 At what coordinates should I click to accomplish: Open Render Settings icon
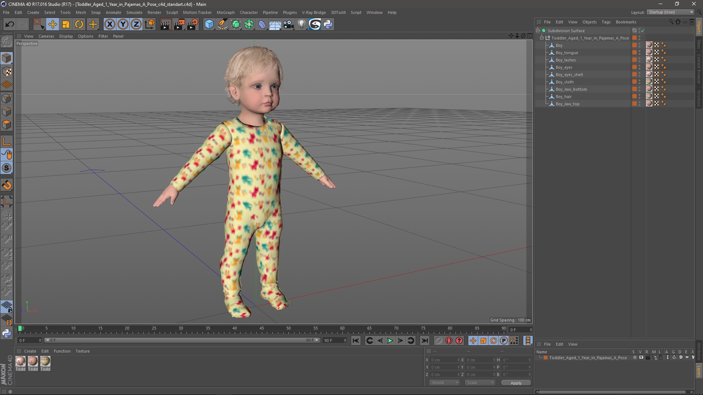coord(193,25)
